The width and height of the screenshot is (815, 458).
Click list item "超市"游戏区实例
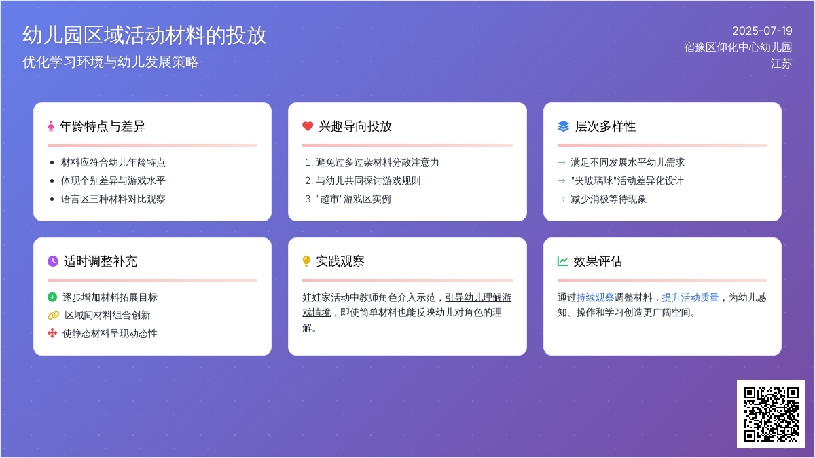pyautogui.click(x=353, y=199)
